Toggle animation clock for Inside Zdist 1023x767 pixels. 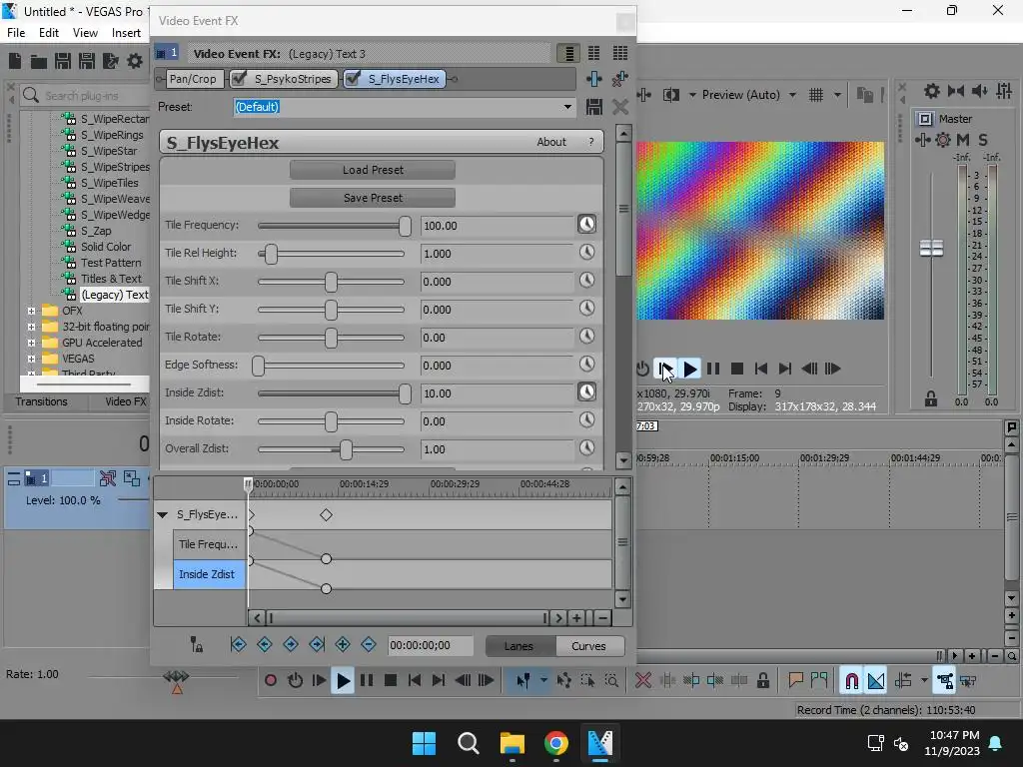[586, 391]
